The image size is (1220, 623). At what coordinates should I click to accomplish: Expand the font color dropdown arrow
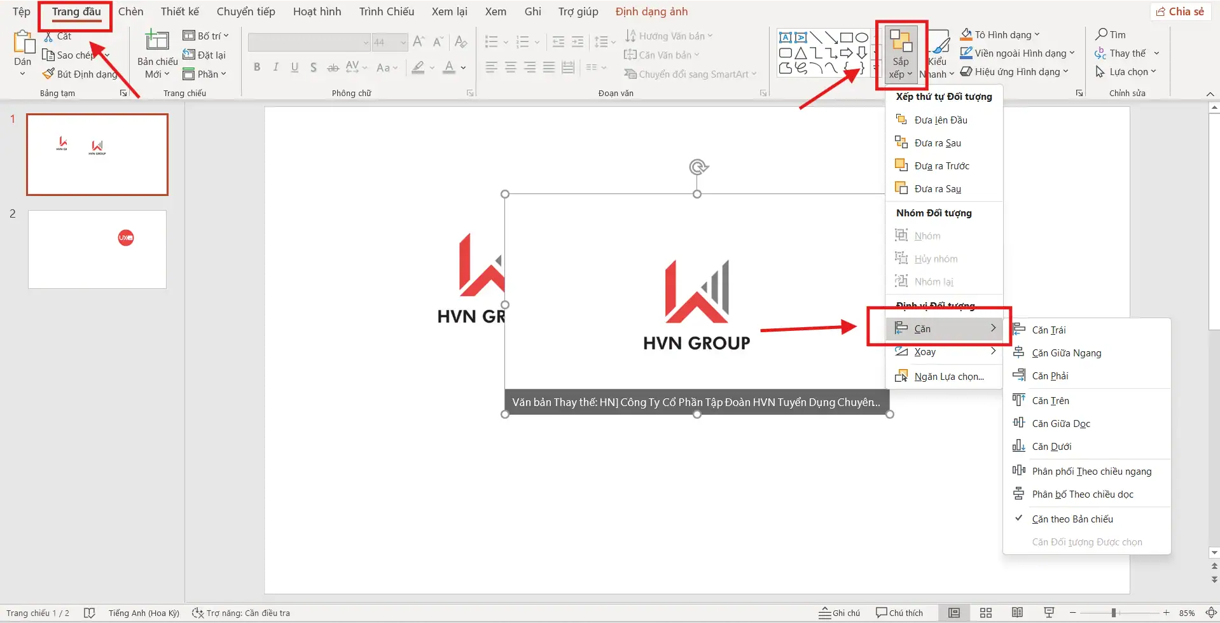[462, 67]
